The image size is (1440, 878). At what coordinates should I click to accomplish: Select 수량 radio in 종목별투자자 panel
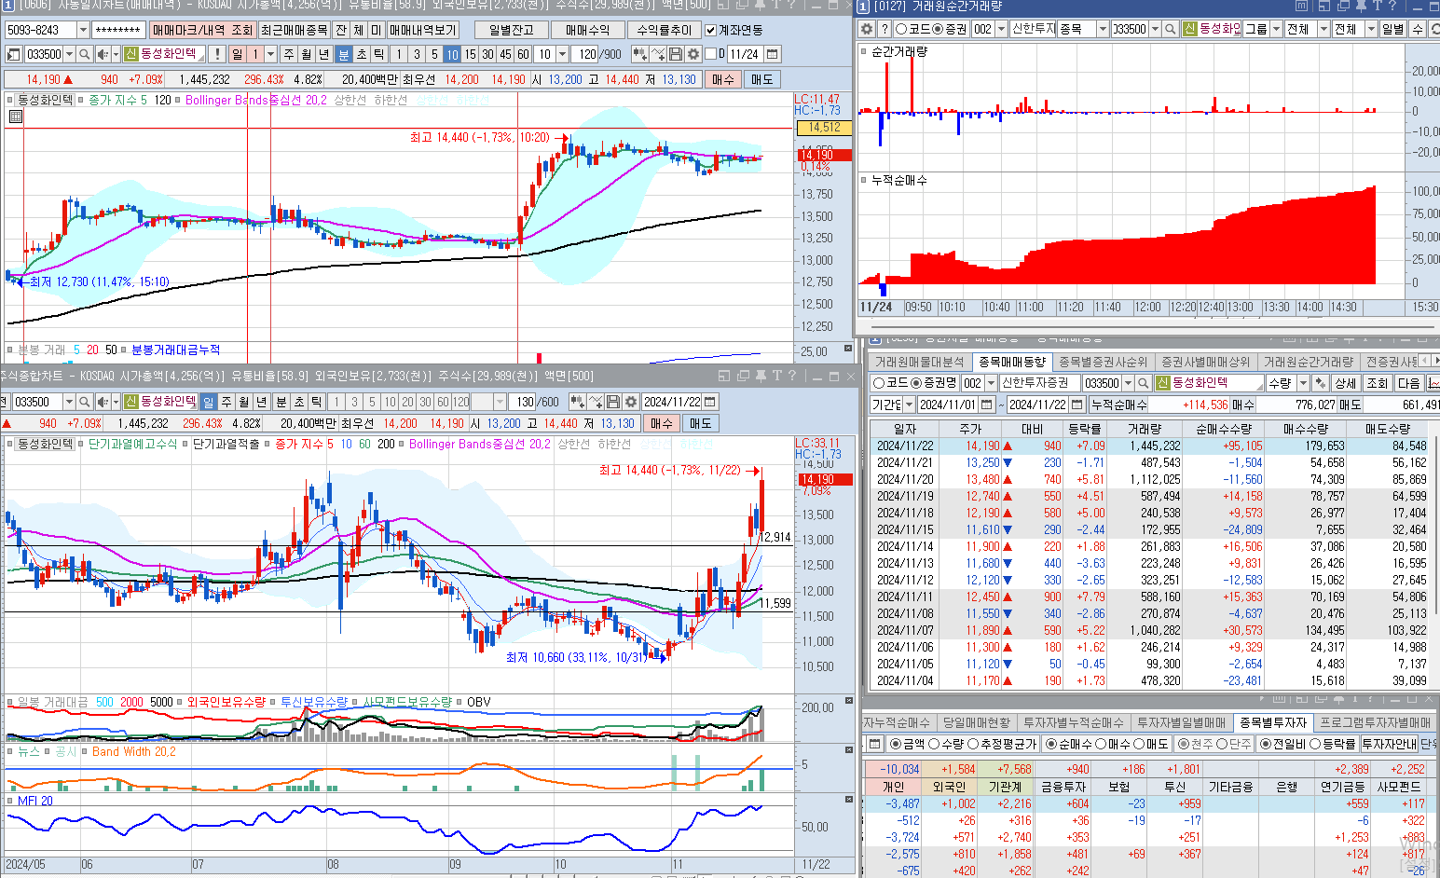pyautogui.click(x=934, y=744)
